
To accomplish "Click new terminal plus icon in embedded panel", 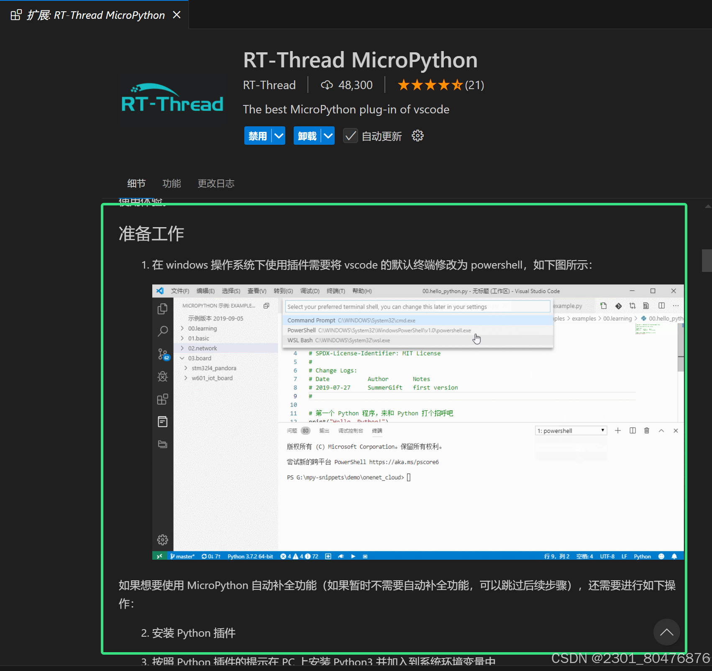I will coord(618,430).
